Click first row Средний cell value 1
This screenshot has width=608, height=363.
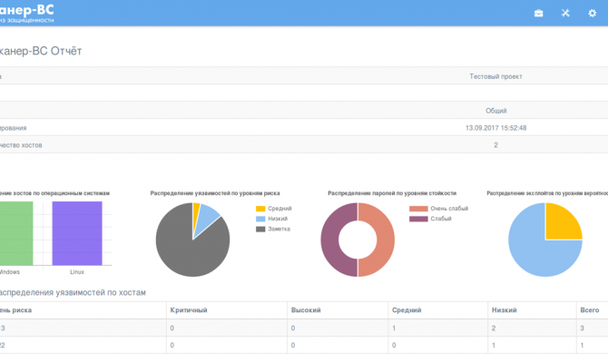[x=394, y=329]
